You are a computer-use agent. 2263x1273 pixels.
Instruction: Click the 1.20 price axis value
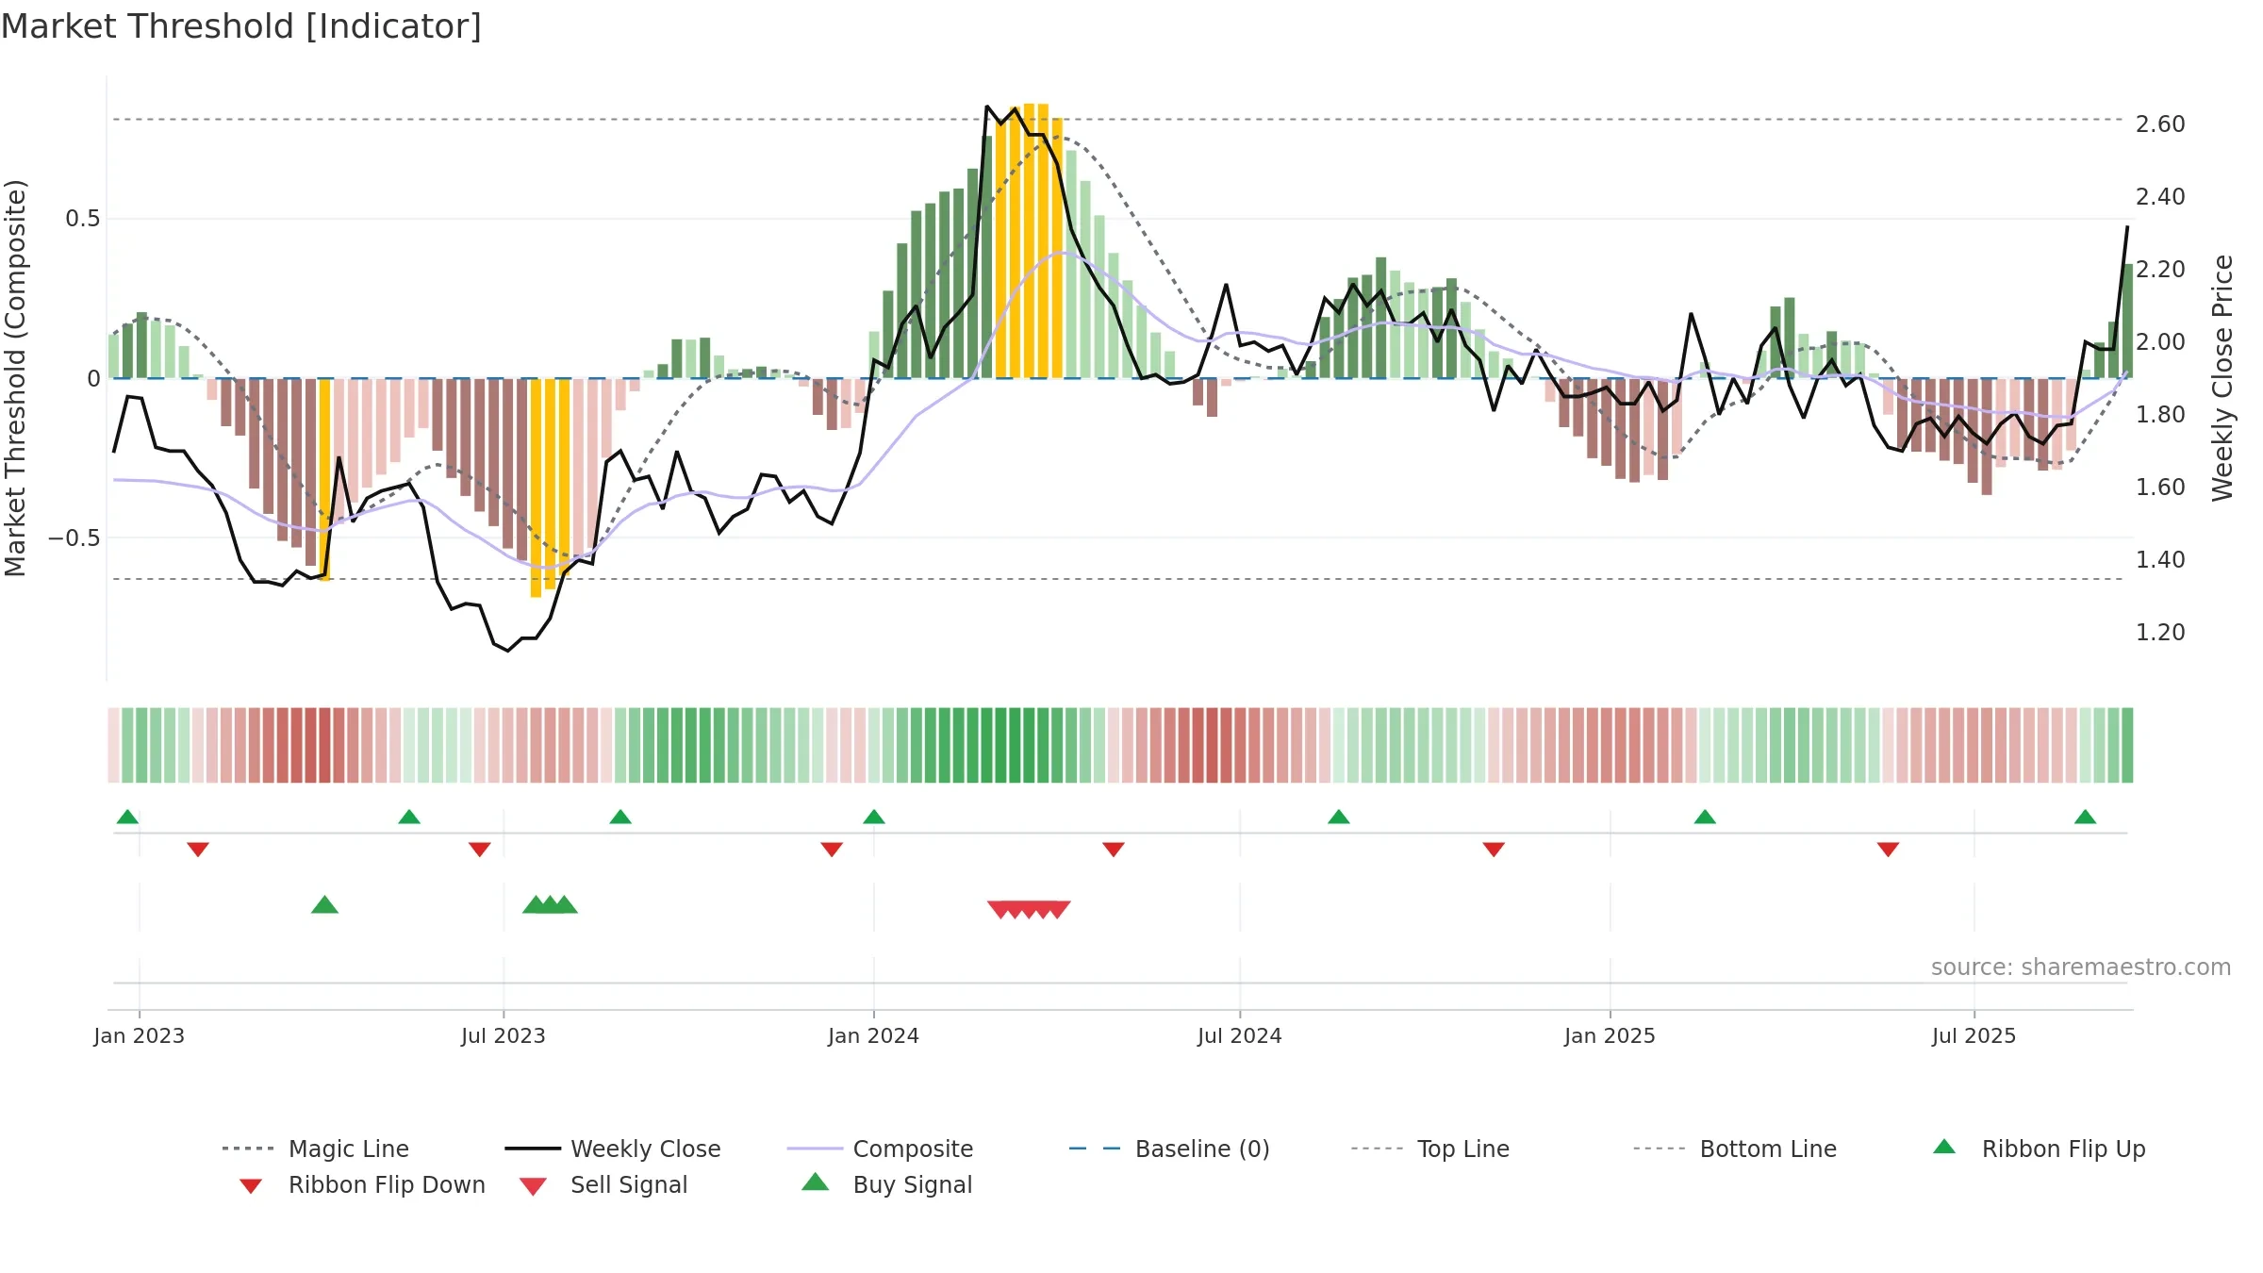pos(2160,633)
